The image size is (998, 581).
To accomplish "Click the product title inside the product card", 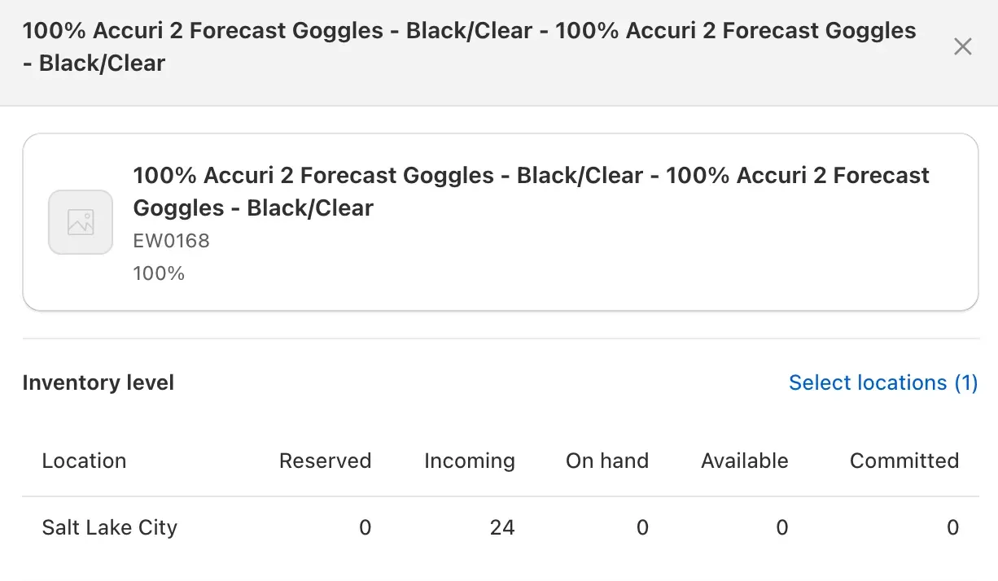I will pos(531,191).
